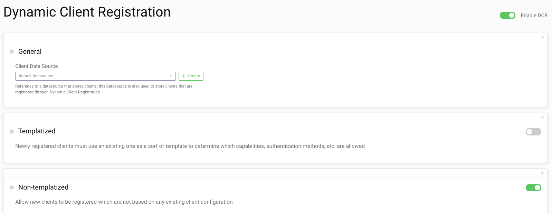The image size is (552, 213).
Task: Click the chevron atop the General panel
Action: 542,37
